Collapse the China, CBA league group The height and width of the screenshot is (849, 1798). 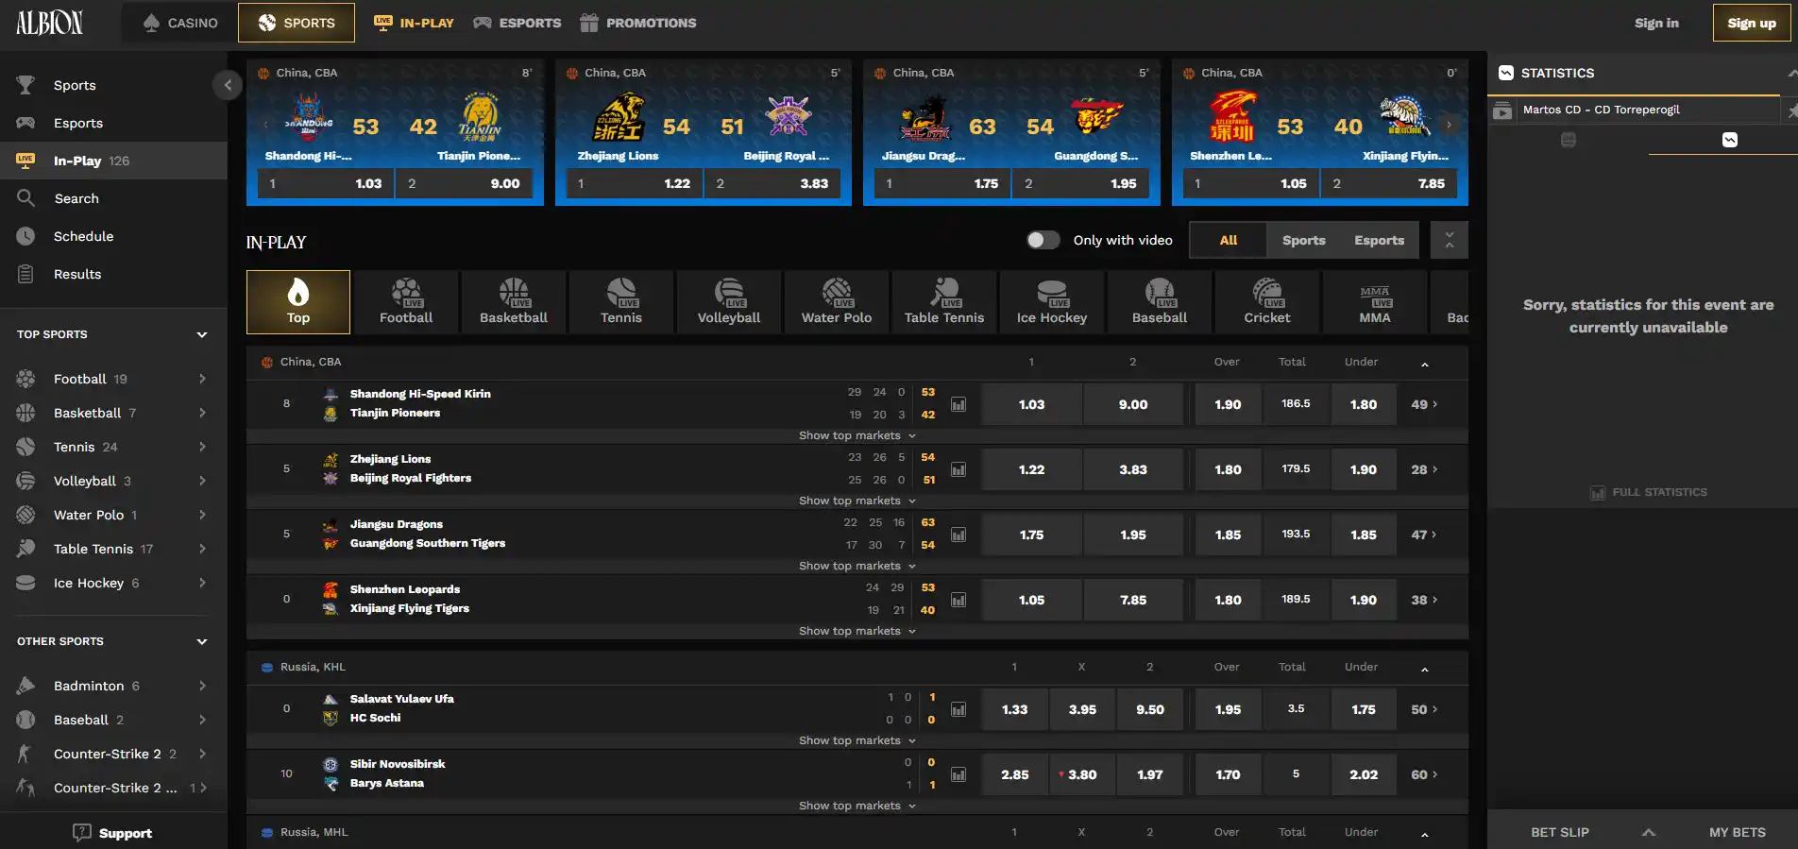click(1425, 364)
